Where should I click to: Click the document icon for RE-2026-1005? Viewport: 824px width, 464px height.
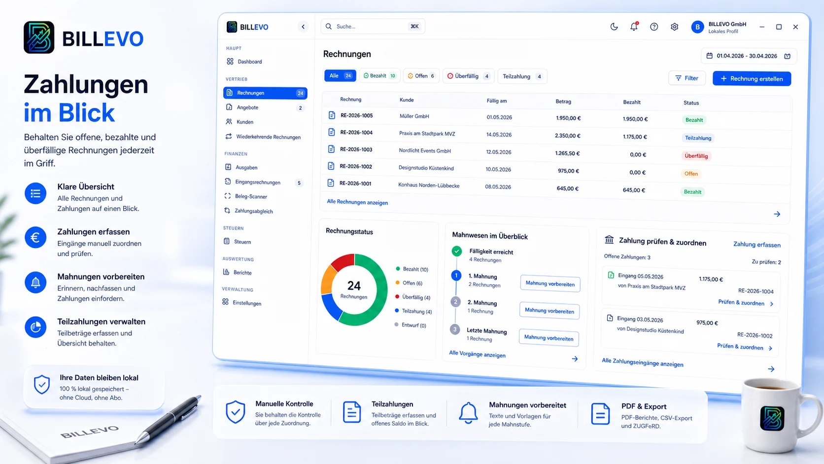point(332,115)
